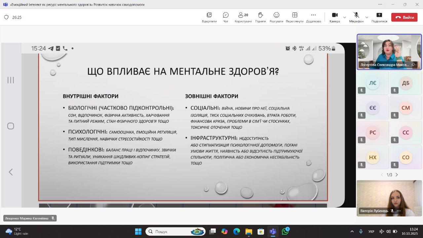Image resolution: width=423 pixels, height=238 pixels.
Task: Open the Chat panel
Action: (226, 17)
